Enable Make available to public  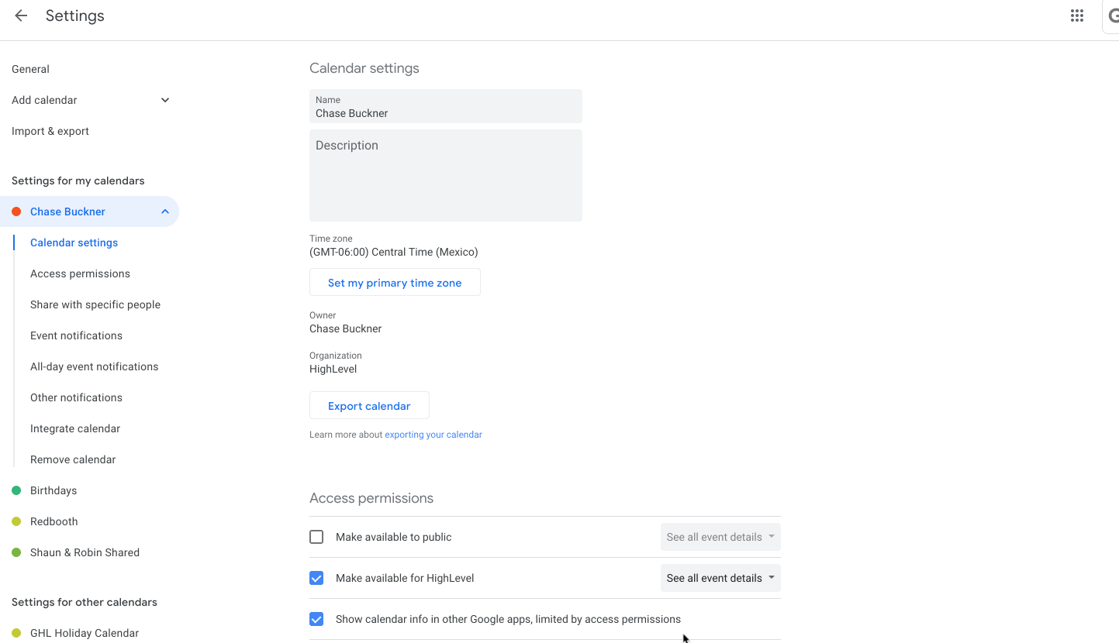coord(316,536)
